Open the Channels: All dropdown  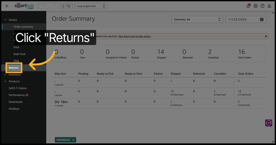197,19
